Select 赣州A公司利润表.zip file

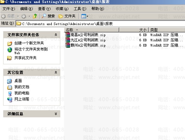pyautogui.click(x=88, y=45)
